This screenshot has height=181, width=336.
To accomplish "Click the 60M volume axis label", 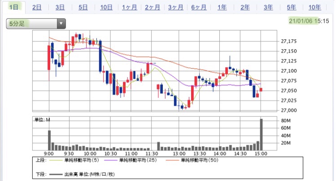I will 286,128.
